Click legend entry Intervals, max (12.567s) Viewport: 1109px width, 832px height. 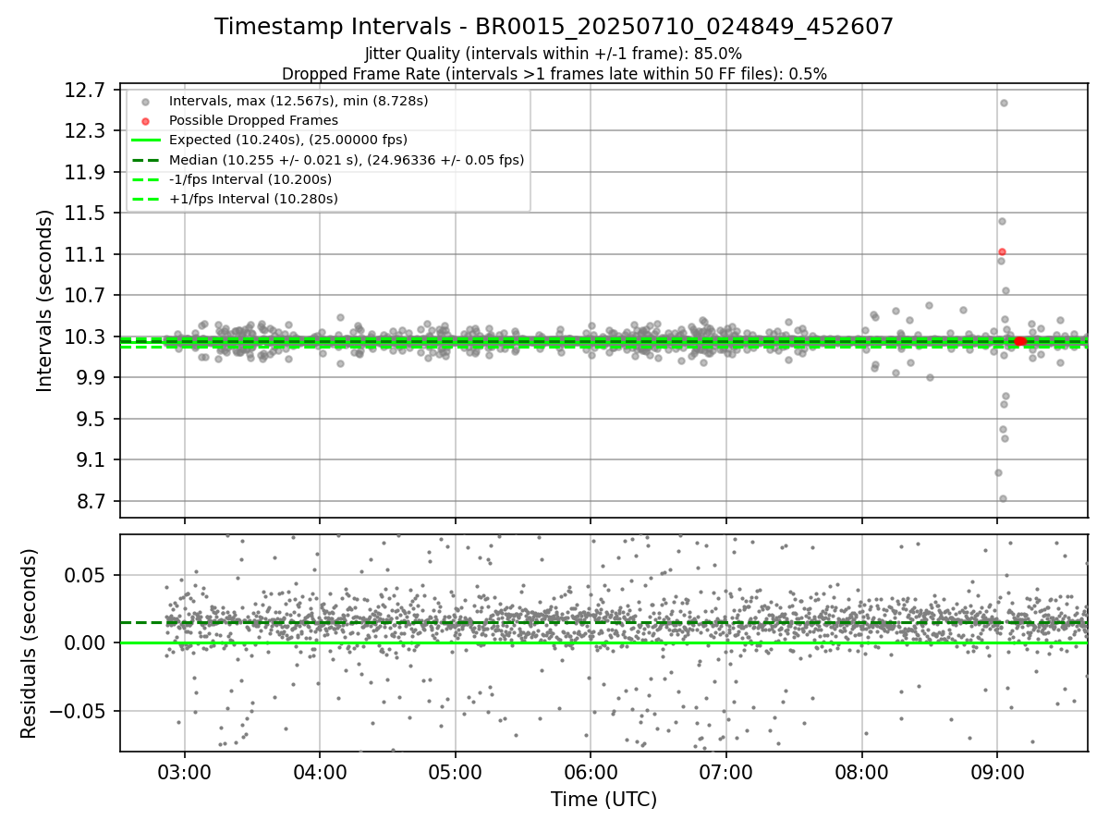click(299, 101)
